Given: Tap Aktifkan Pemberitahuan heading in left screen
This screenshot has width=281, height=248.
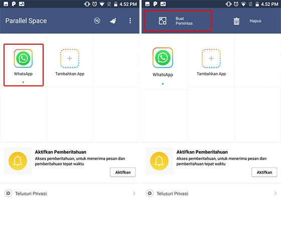Looking at the screenshot, I should tap(61, 152).
